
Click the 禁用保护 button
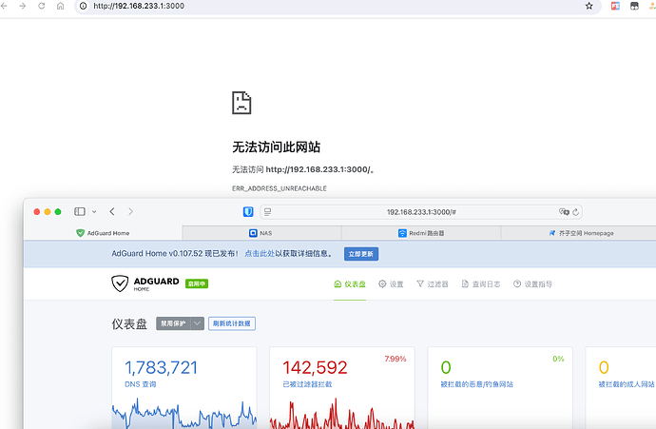[x=173, y=323]
